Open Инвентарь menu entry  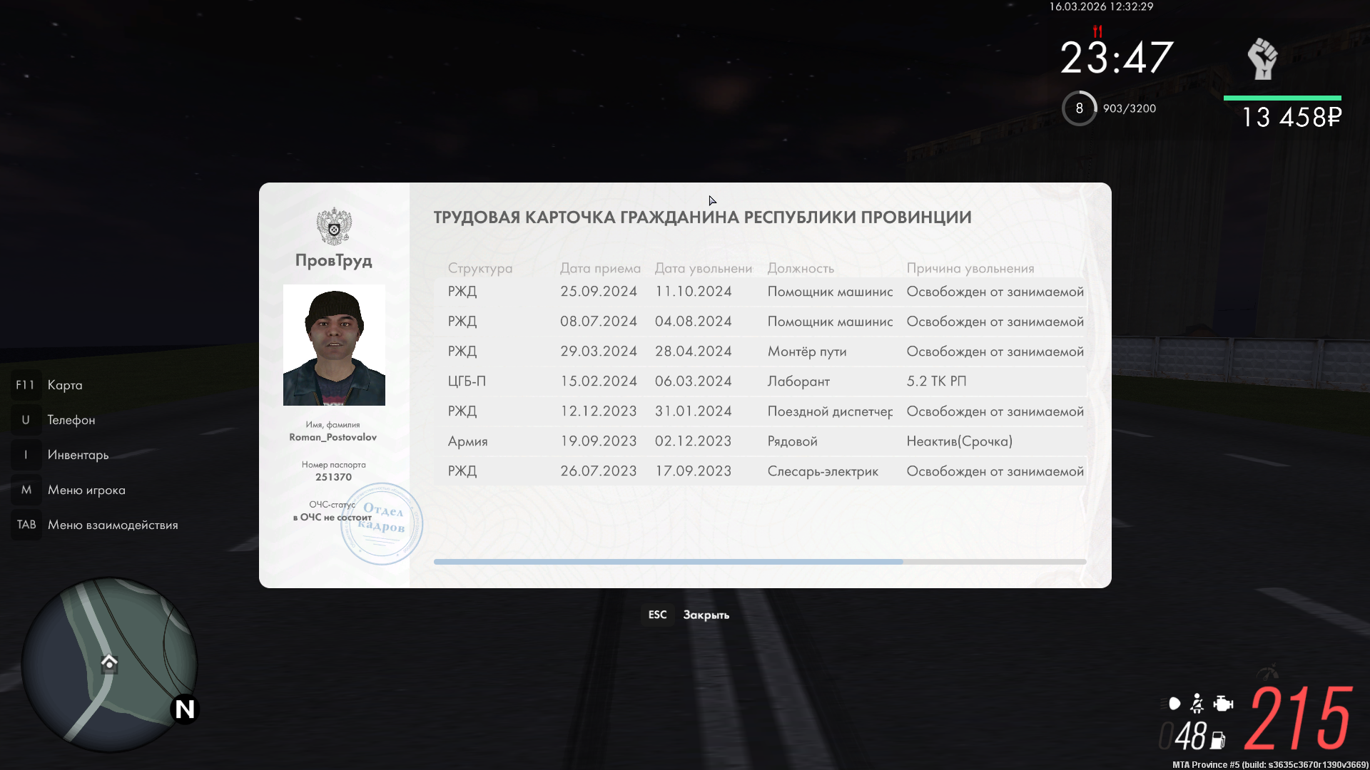click(x=78, y=455)
